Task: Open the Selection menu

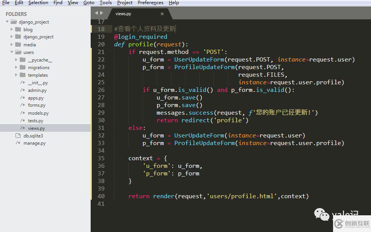Action: click(38, 3)
